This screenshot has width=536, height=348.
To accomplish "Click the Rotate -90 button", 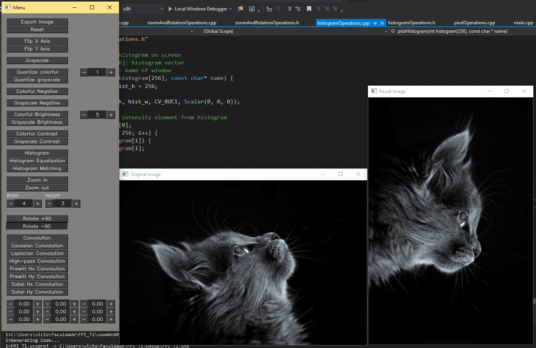I will click(x=37, y=226).
